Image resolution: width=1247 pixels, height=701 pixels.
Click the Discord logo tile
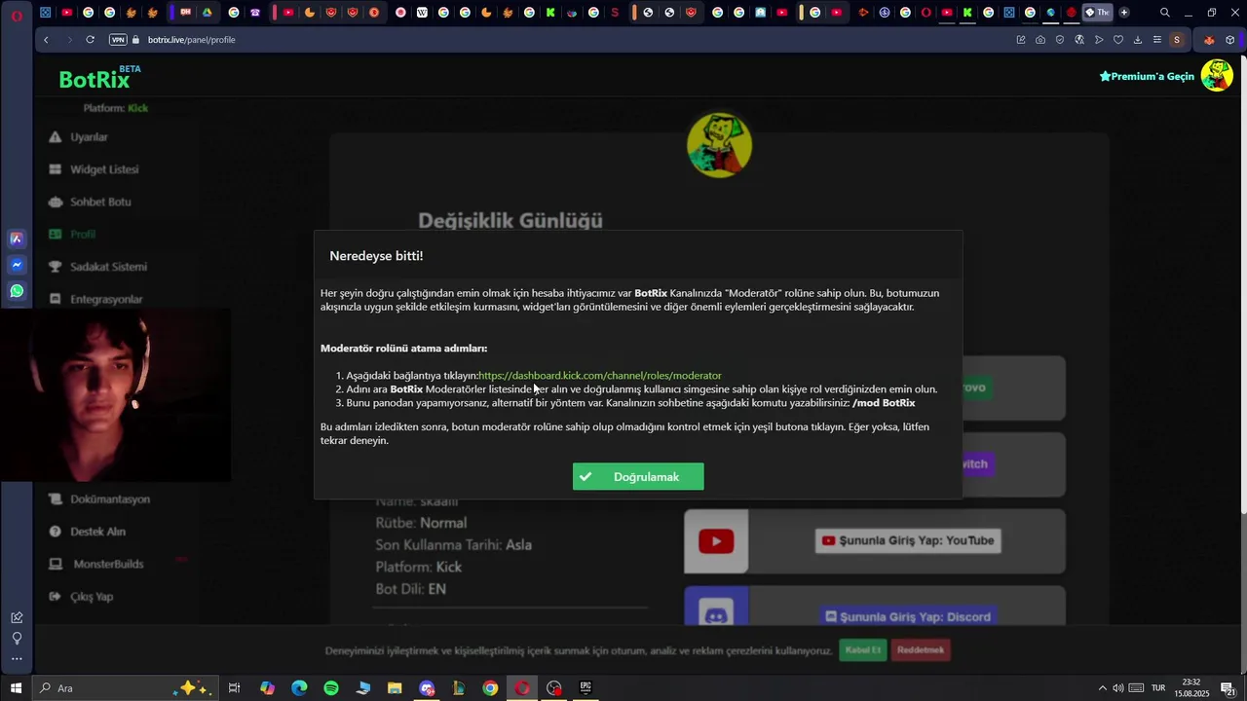[x=716, y=609]
